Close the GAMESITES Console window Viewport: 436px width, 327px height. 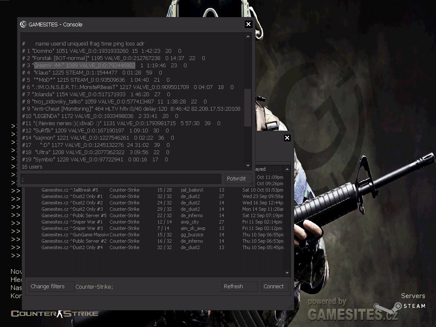(x=248, y=24)
